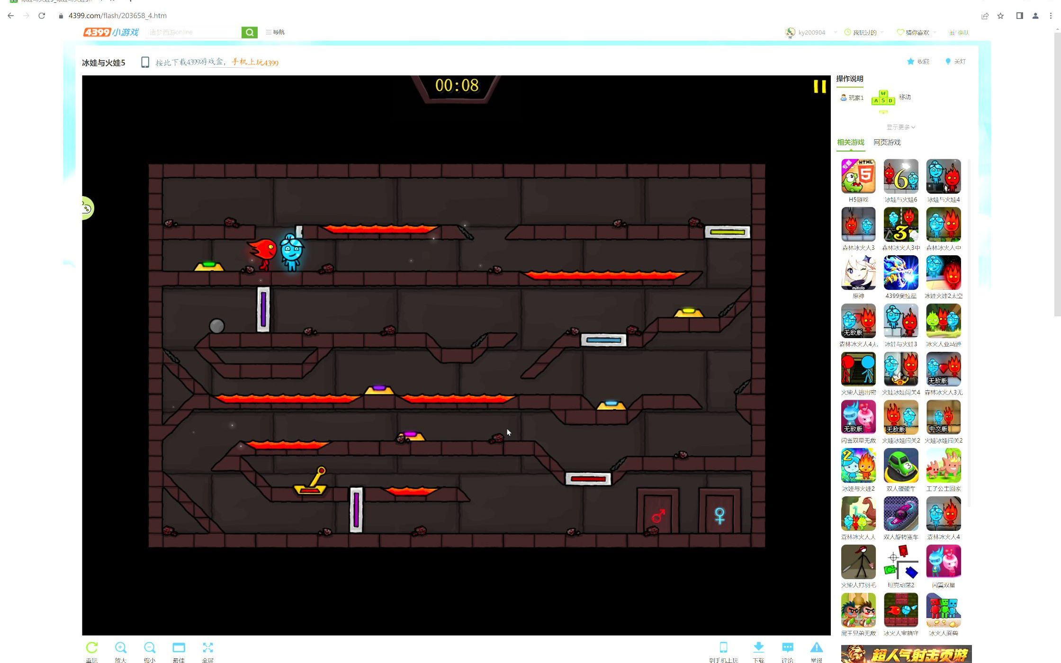Switch to the 网页游戏 tab
The width and height of the screenshot is (1061, 663).
[x=887, y=142]
